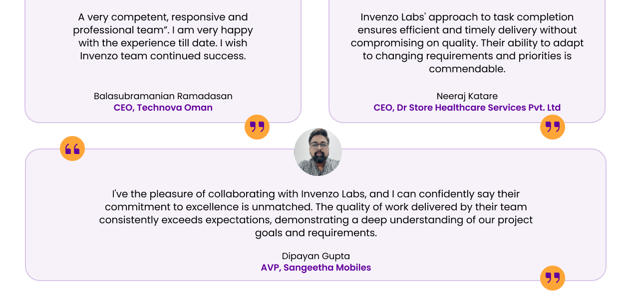The width and height of the screenshot is (629, 299).
Task: Click the "CEO, Technova Oman" title
Action: click(163, 108)
